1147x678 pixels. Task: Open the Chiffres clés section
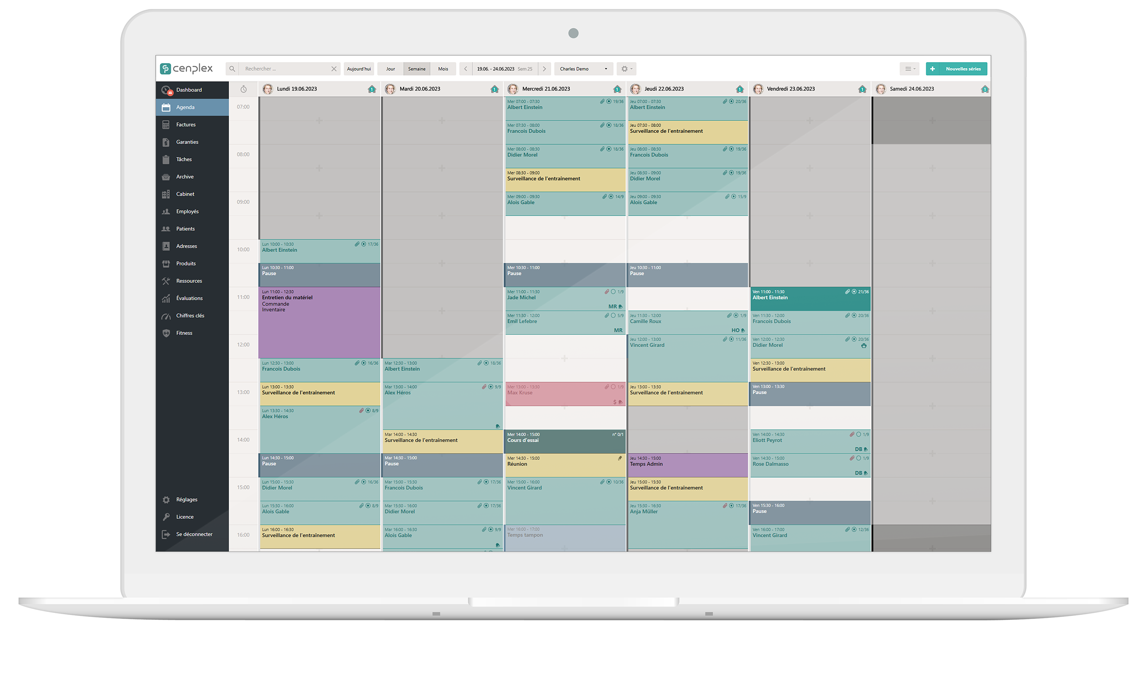point(192,316)
